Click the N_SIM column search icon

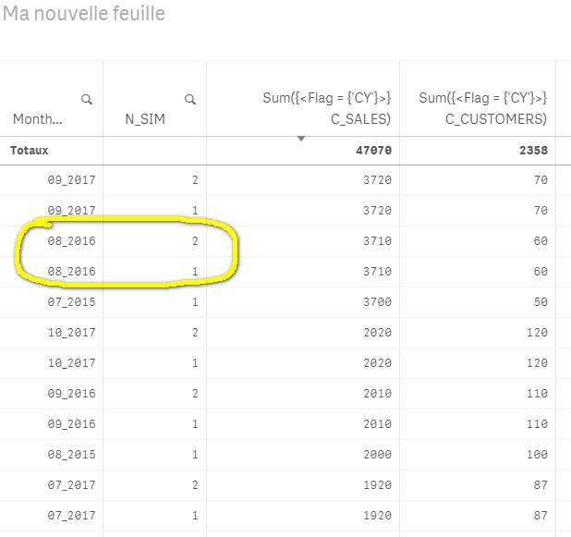point(189,99)
